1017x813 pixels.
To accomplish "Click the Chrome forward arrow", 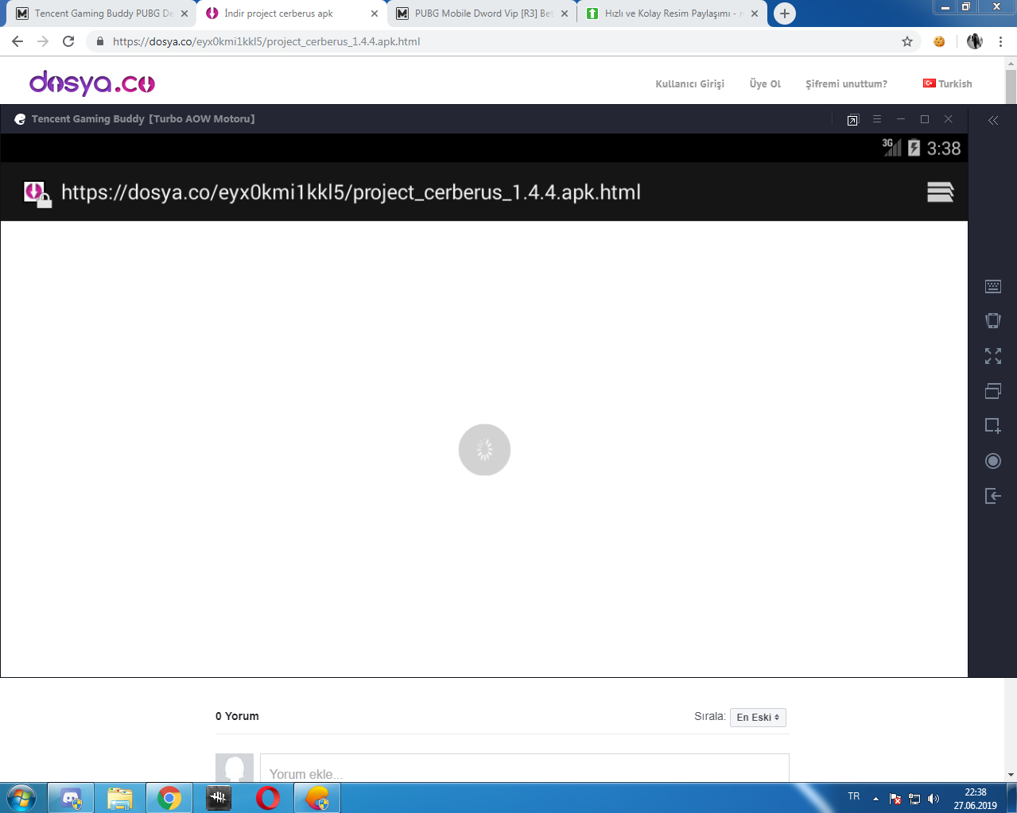I will pos(43,41).
